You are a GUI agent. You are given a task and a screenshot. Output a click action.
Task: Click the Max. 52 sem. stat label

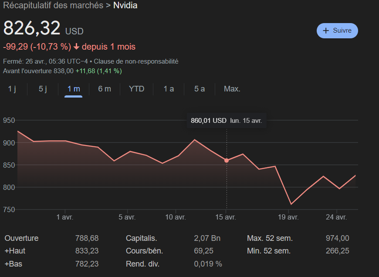tap(270, 238)
